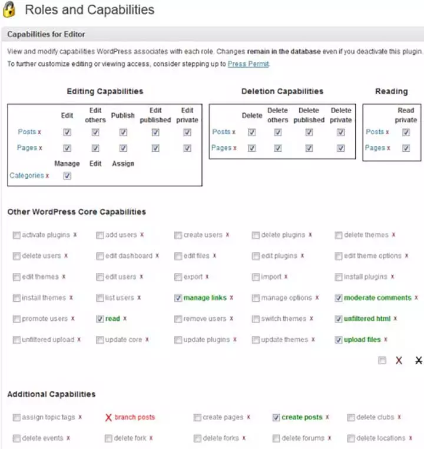Screen dimensions: 424x449
Task: Click the red X beside activate plugins
Action: pyautogui.click(x=75, y=235)
